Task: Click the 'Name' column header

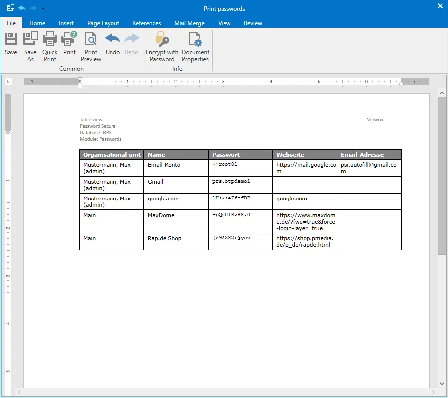Action: tap(176, 155)
